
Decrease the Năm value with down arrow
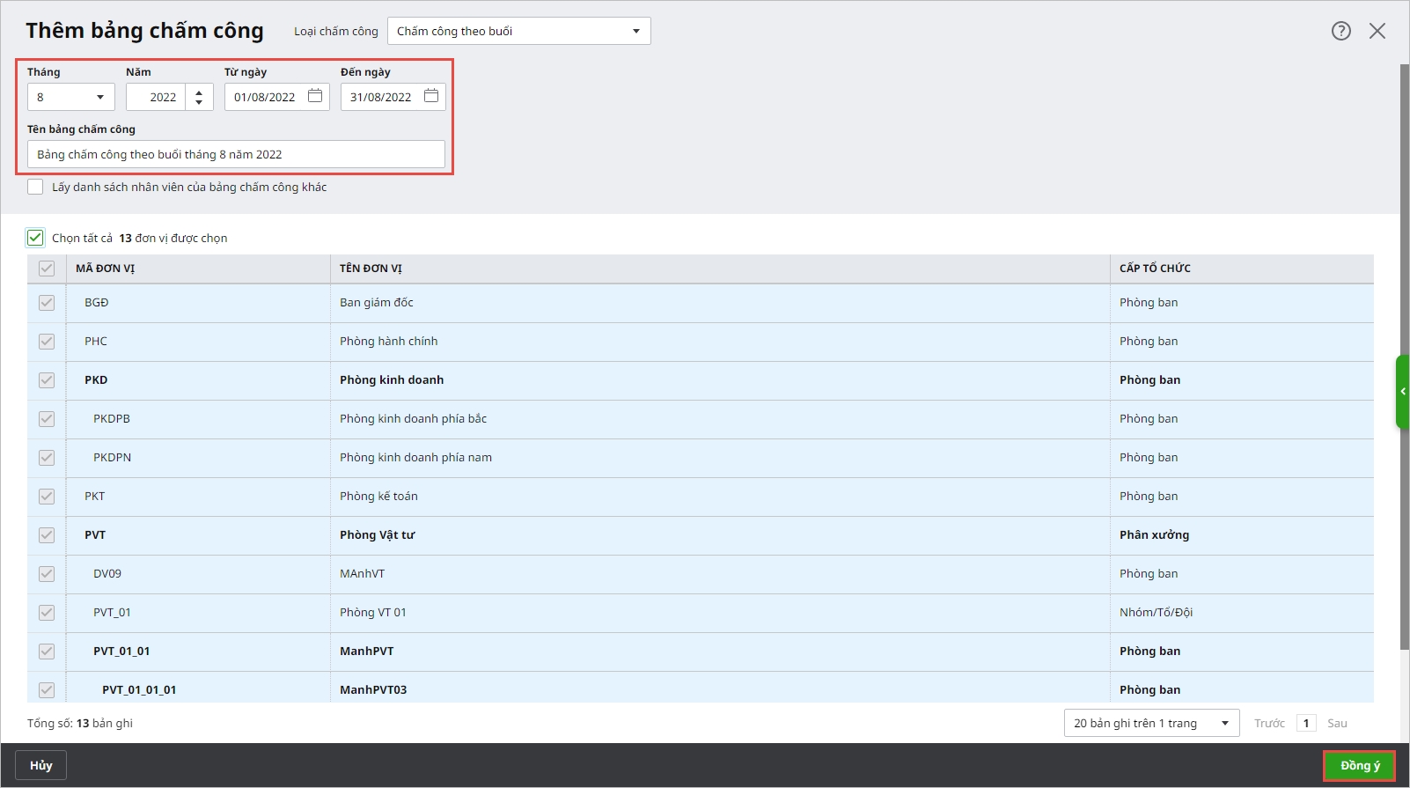[199, 102]
